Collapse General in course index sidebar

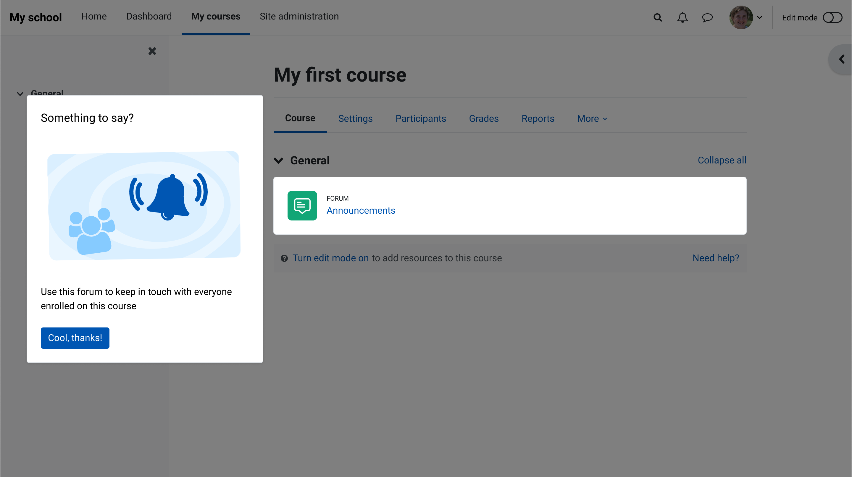pyautogui.click(x=20, y=94)
